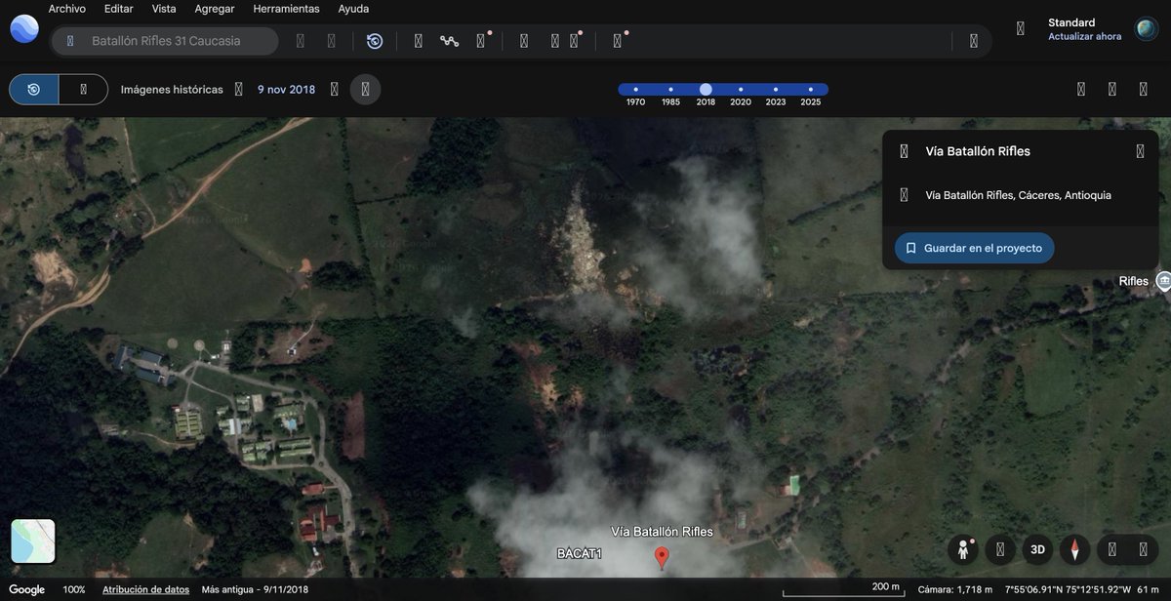Click the redo icon in the toolbar
The height and width of the screenshot is (601, 1171).
[x=332, y=41]
